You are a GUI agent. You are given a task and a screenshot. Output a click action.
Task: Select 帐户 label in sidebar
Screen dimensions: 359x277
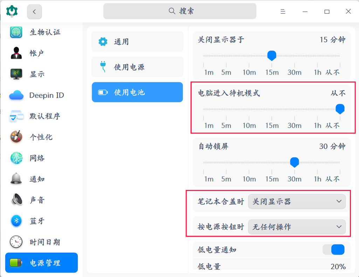37,53
